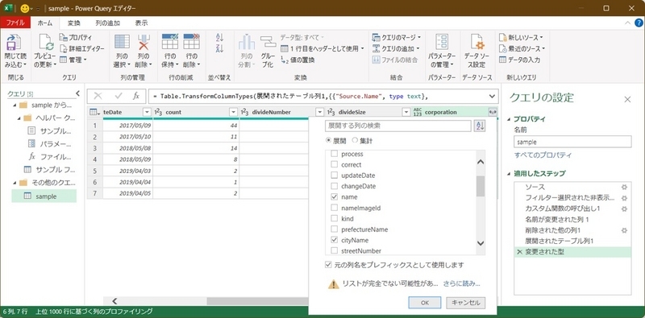Image resolution: width=645 pixels, height=318 pixels.
Task: Click the gear icon for ソース step
Action: pos(624,188)
